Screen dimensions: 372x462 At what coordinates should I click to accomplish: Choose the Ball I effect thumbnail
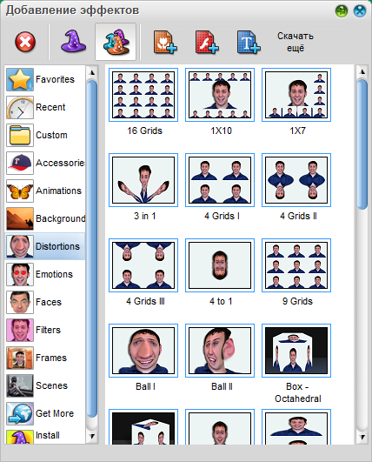pos(143,351)
